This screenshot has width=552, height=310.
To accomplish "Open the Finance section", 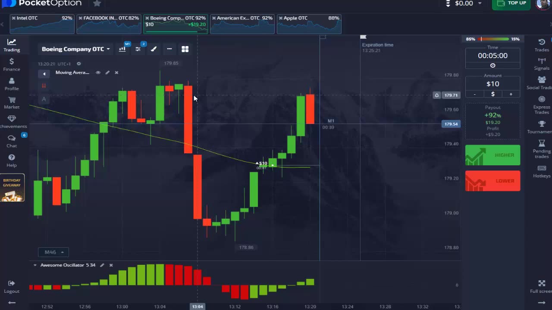I will [x=12, y=65].
